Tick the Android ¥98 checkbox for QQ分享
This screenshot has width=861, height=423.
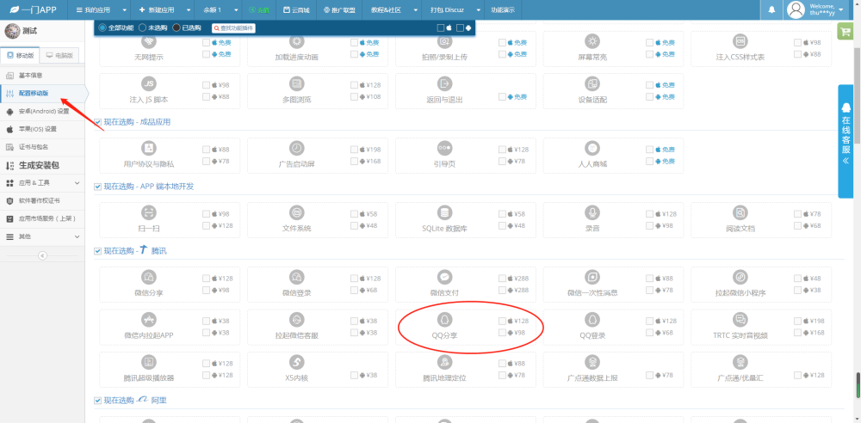(502, 333)
